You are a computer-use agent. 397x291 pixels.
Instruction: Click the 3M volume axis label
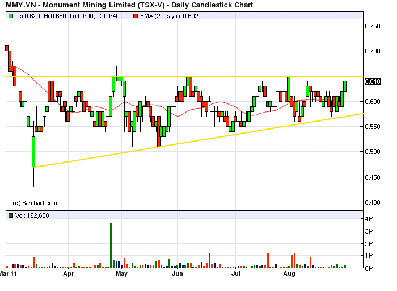tap(369, 231)
